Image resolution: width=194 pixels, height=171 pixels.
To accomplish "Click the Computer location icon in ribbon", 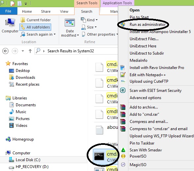I will 10,26.
